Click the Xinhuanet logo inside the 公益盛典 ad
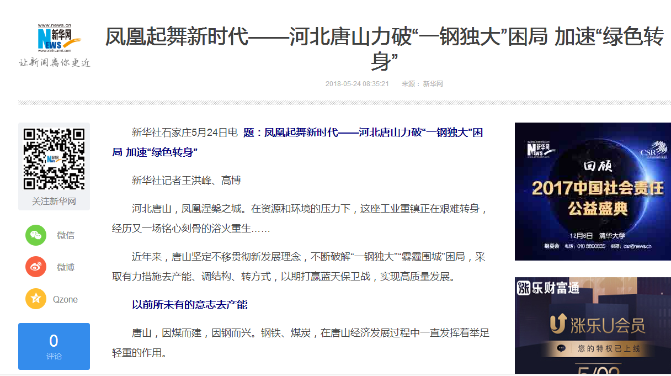Viewport: 671px width, 376px height. coord(542,149)
